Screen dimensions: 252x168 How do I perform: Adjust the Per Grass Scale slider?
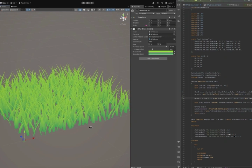point(159,47)
